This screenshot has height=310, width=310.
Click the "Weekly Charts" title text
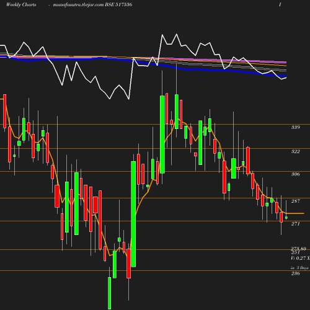pyautogui.click(x=21, y=4)
